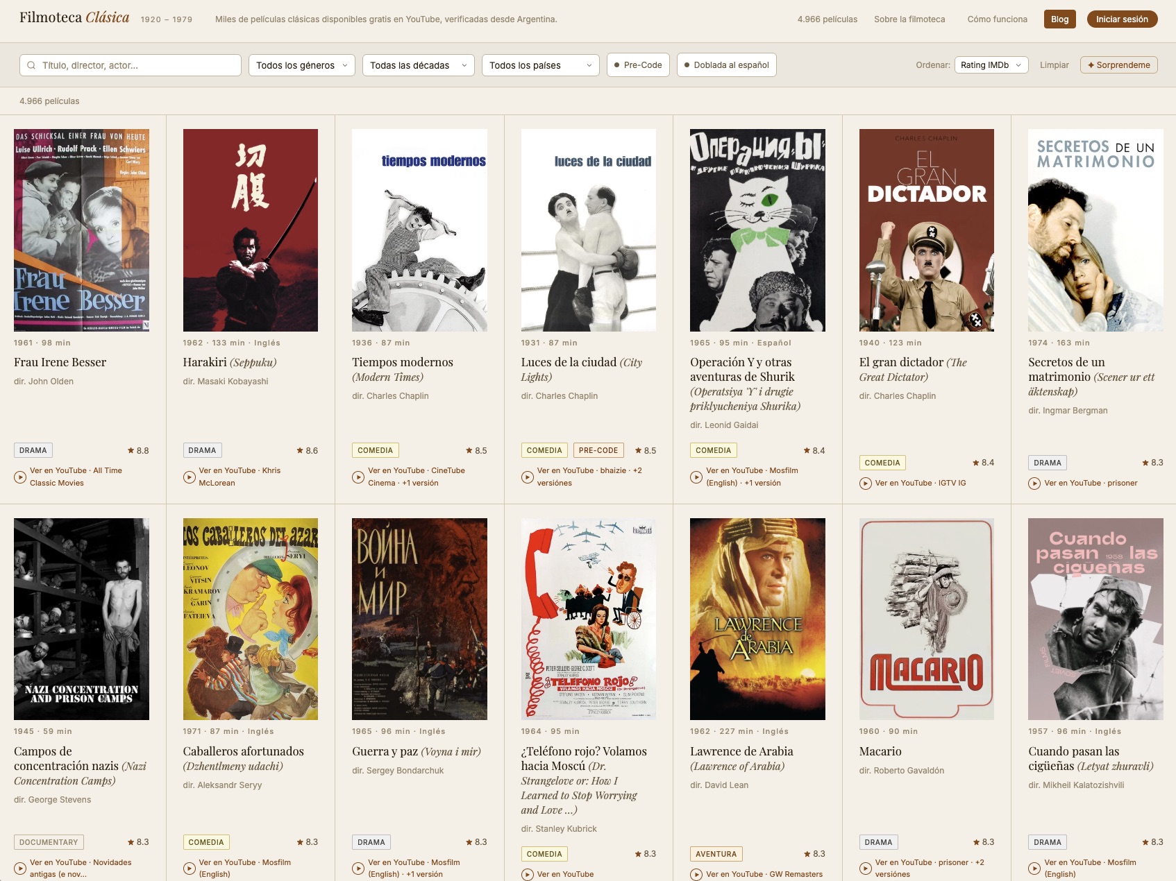The image size is (1176, 881).
Task: Open the Rating IMDb sort dropdown
Action: (991, 65)
